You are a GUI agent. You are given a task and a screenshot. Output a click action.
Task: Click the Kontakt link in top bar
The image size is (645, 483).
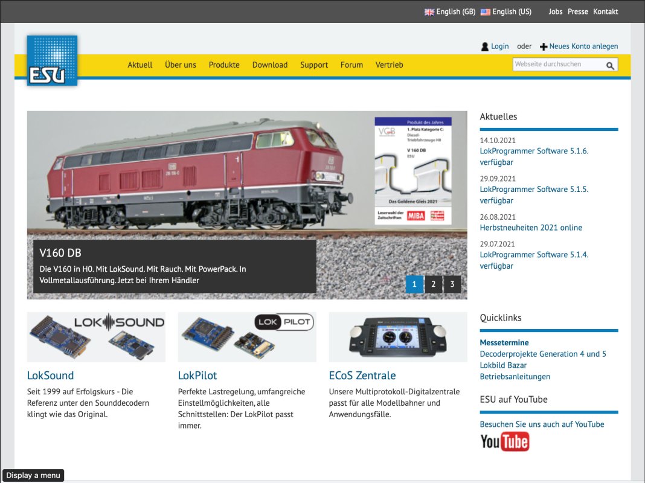605,11
